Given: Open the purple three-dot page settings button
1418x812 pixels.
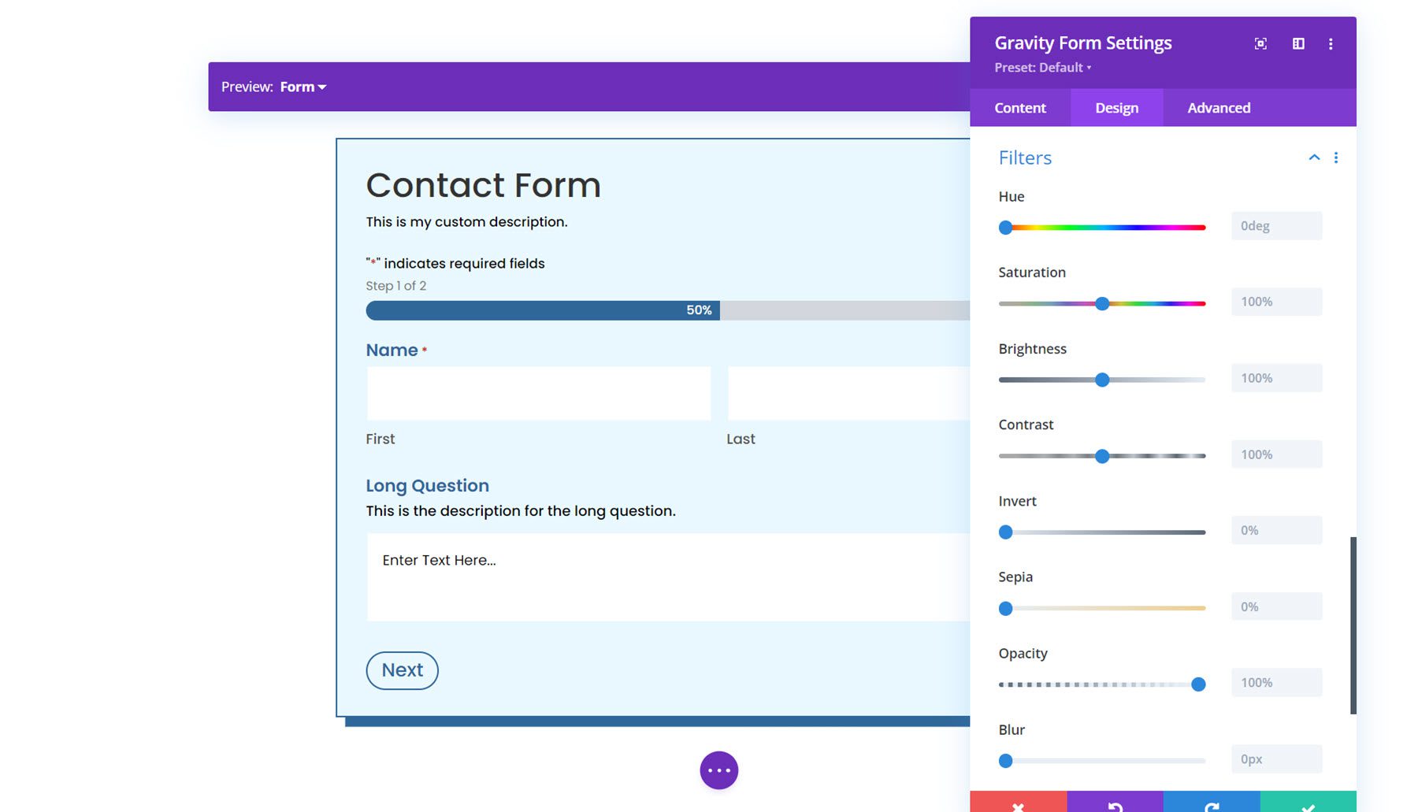Looking at the screenshot, I should click(718, 769).
